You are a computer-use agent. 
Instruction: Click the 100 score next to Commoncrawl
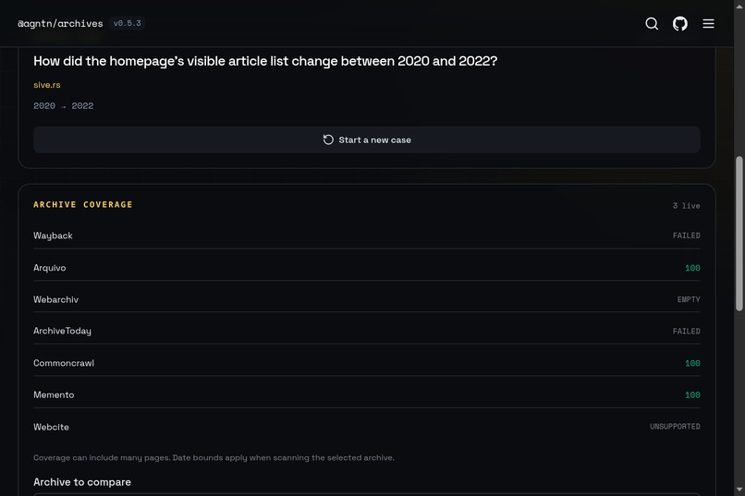click(692, 363)
